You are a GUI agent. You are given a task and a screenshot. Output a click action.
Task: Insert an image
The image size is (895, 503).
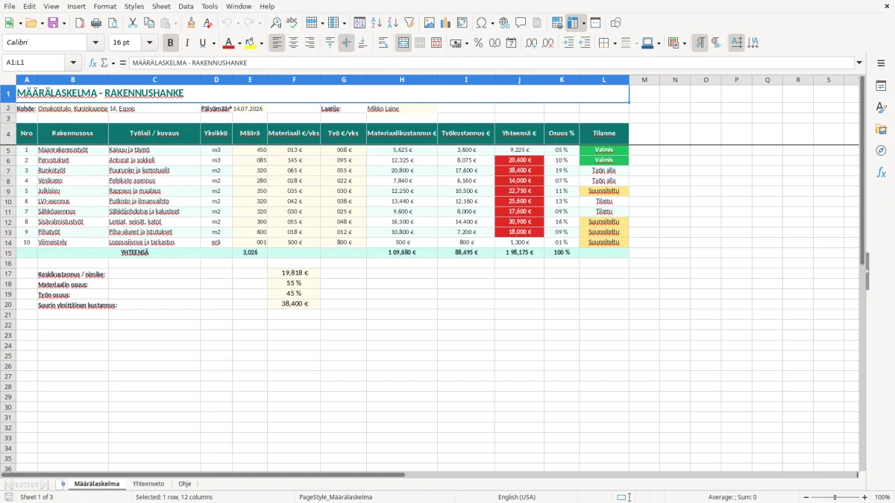point(430,23)
